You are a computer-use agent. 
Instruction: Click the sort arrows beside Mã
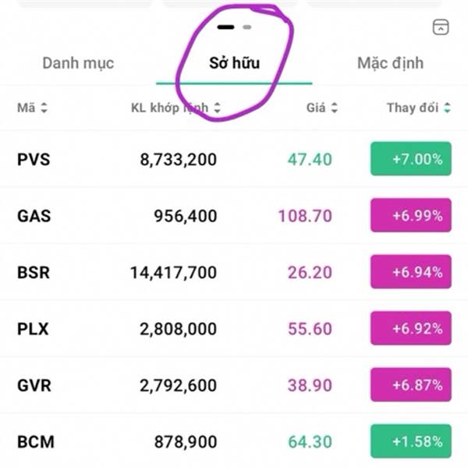point(44,108)
